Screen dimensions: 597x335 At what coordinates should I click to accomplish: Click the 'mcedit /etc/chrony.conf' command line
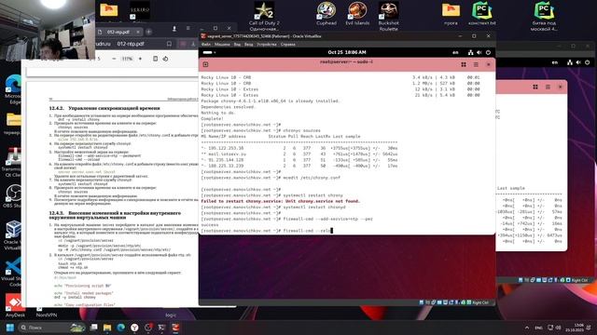click(x=271, y=178)
